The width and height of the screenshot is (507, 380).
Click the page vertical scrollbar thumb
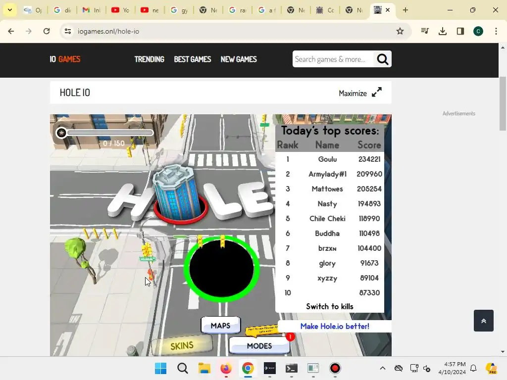click(x=503, y=103)
